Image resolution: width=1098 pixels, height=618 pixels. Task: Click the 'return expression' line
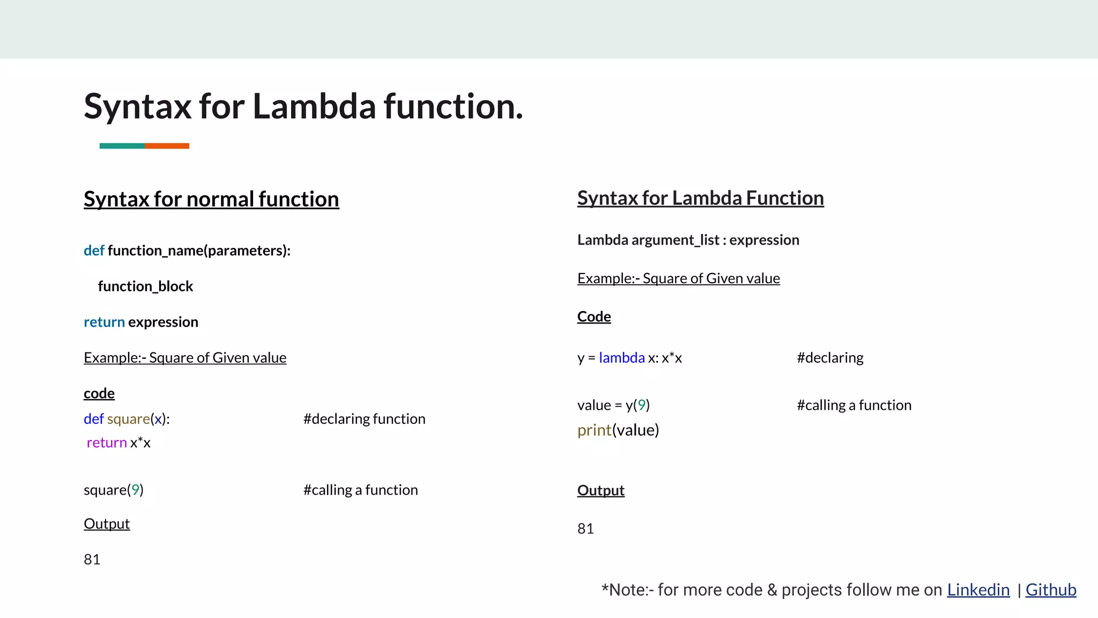pyautogui.click(x=141, y=322)
